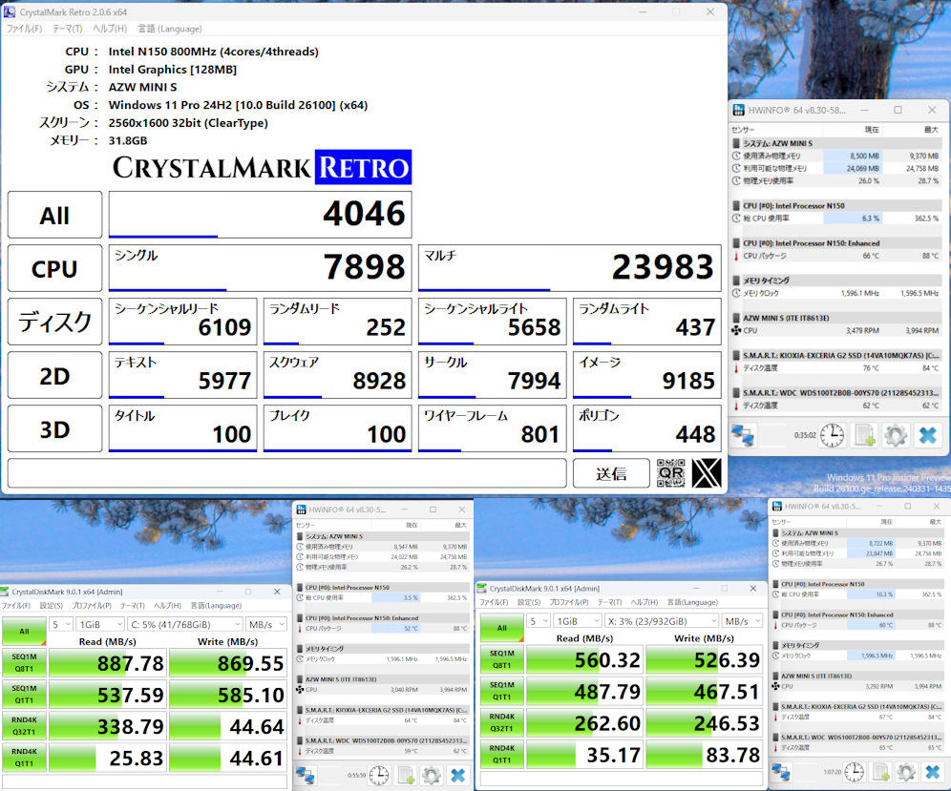This screenshot has height=791, width=951.
Task: Open 設定(S) menu in C: drive CrystalDiskMark
Action: pos(52,606)
